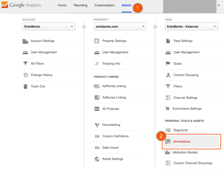This screenshot has width=224, height=169.
Task: Open Custom Definitions link
Action: 115,136
